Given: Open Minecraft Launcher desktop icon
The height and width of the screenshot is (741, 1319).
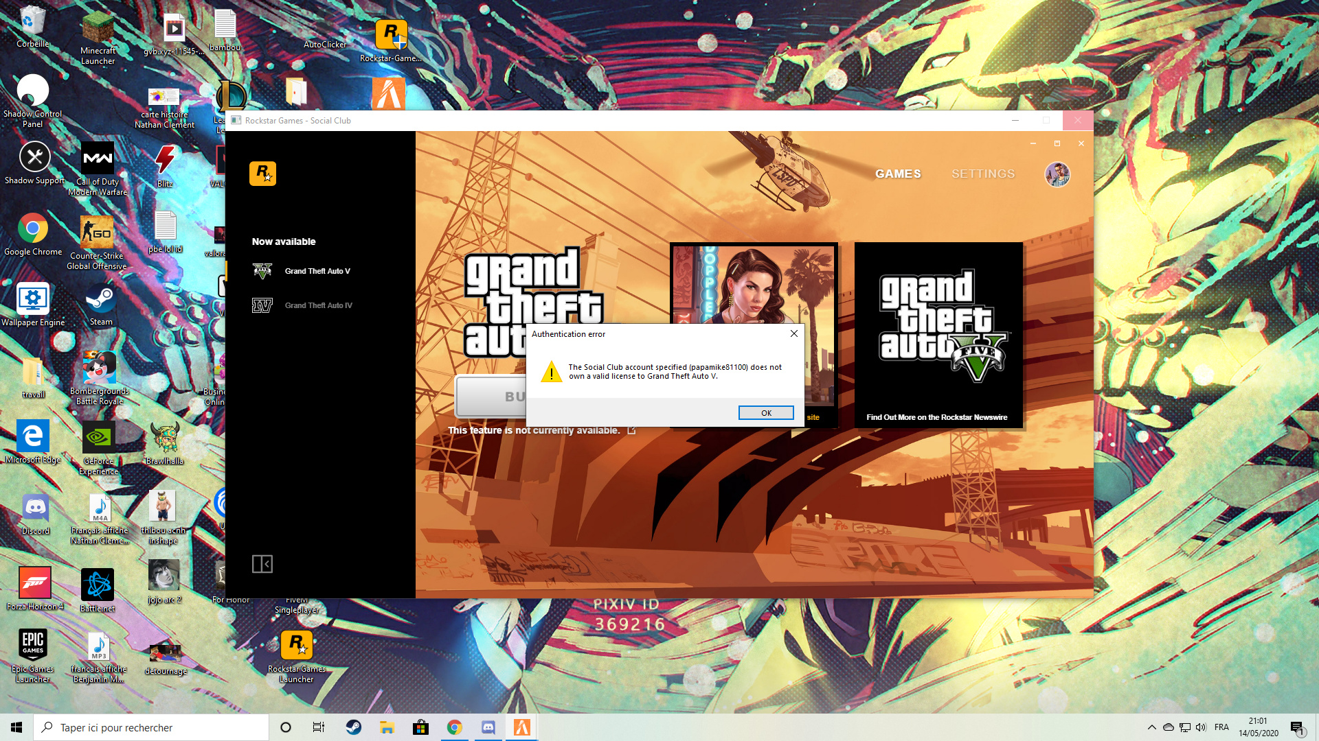Looking at the screenshot, I should (x=98, y=38).
